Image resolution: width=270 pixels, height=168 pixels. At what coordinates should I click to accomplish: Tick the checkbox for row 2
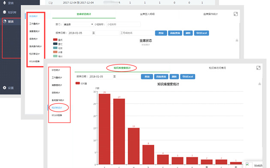50,3
